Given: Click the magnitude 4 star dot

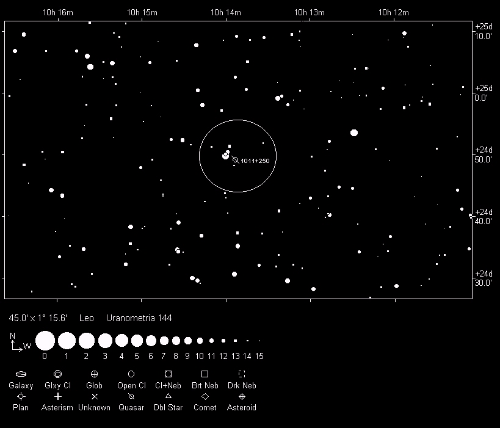Looking at the screenshot, I should point(121,341).
